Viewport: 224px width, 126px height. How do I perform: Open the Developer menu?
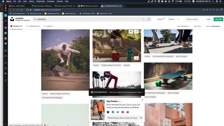click(51, 1)
